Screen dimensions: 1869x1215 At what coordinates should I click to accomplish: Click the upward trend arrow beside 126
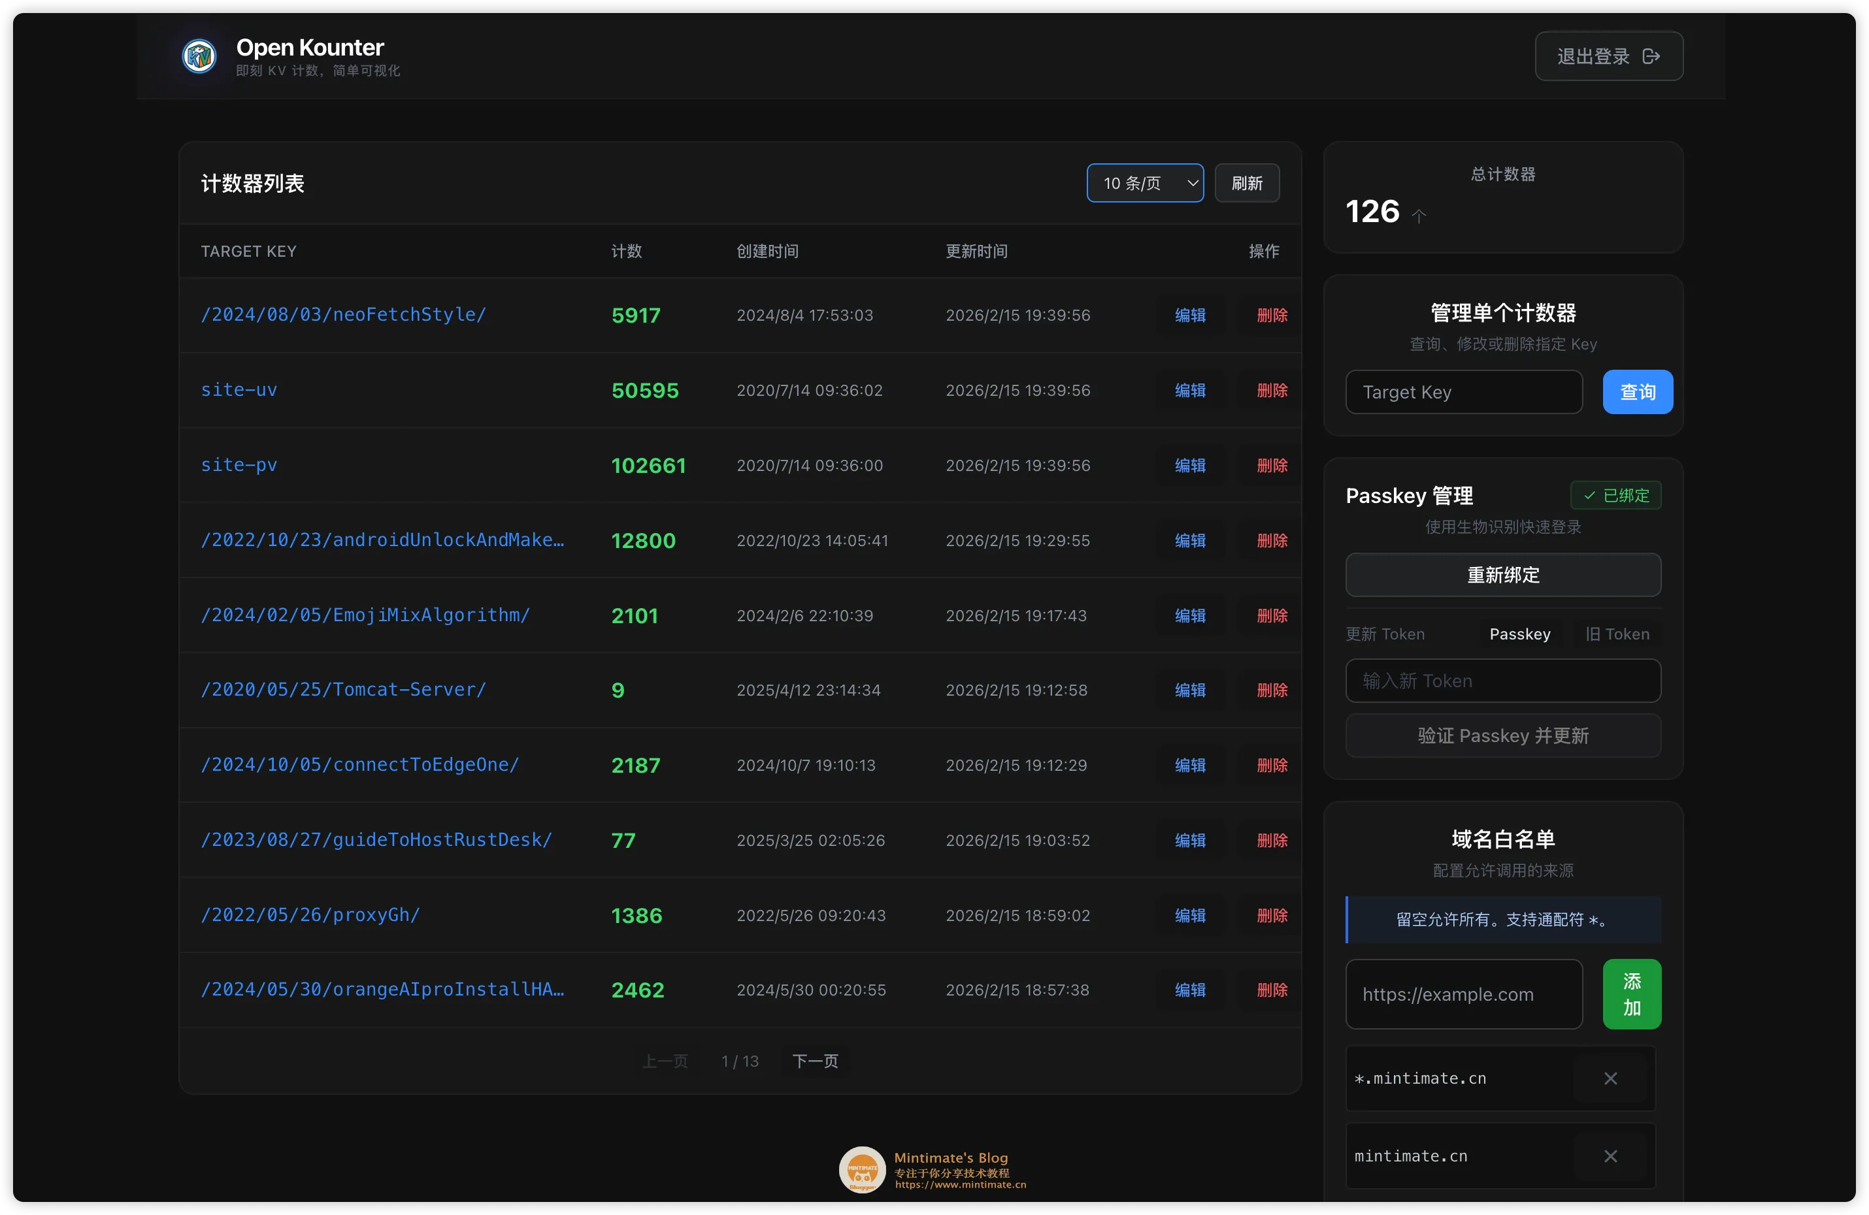pos(1420,217)
